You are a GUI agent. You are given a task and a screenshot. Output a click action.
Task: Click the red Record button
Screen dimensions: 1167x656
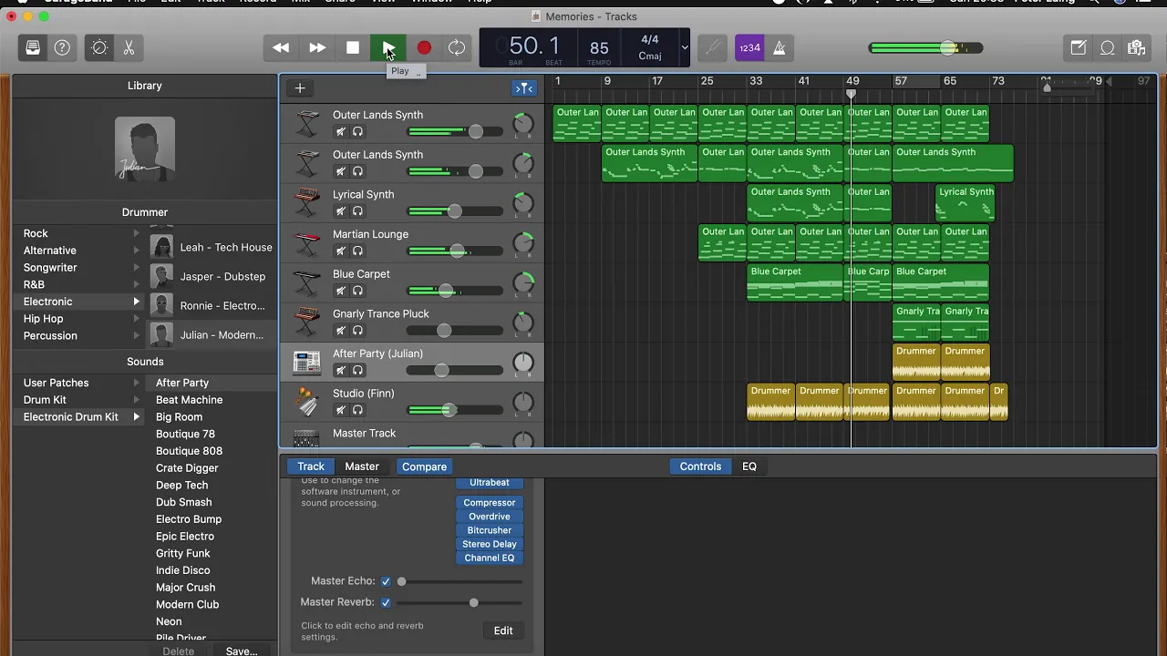coord(424,48)
